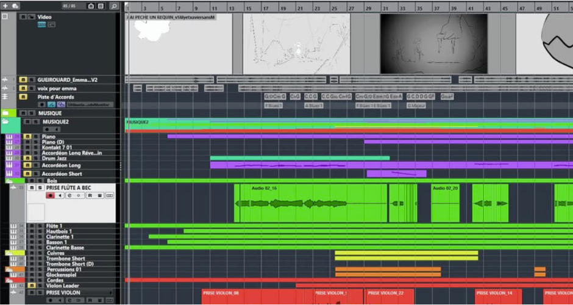The image size is (573, 305).
Task: Unmute the Violon Leader track
Action: [30, 285]
